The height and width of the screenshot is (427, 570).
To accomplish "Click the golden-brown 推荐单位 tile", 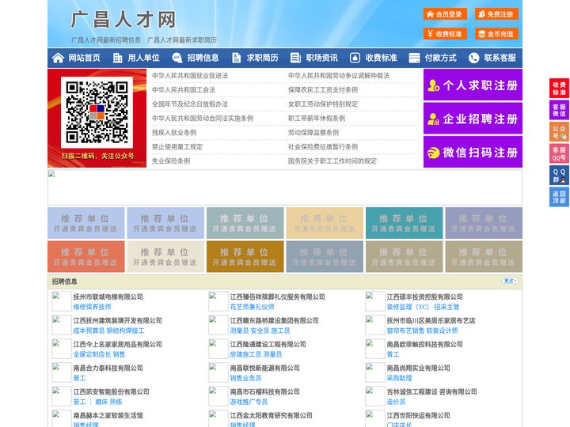I will 245,256.
